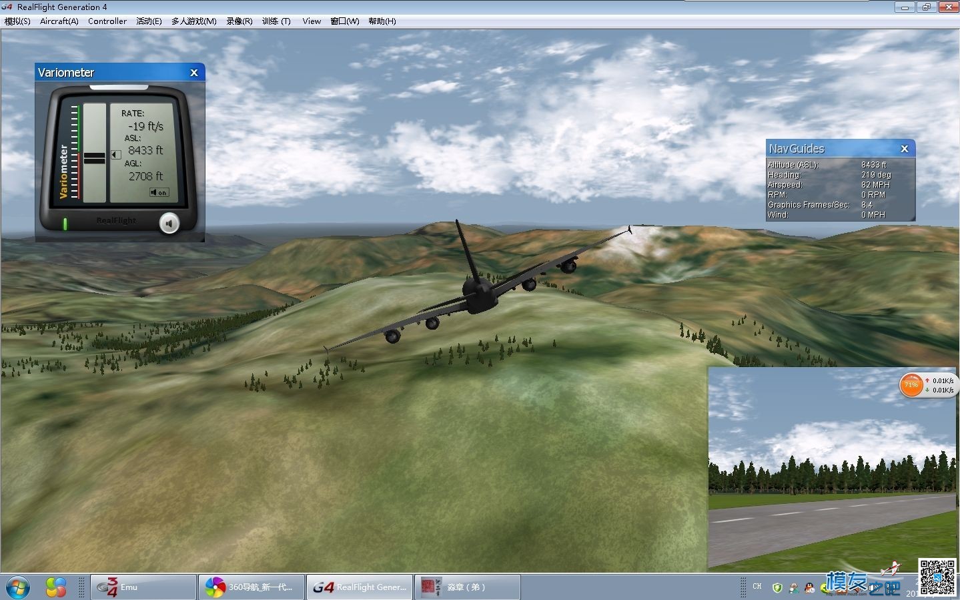Click the CH language indicator
This screenshot has width=960, height=600.
[x=757, y=587]
